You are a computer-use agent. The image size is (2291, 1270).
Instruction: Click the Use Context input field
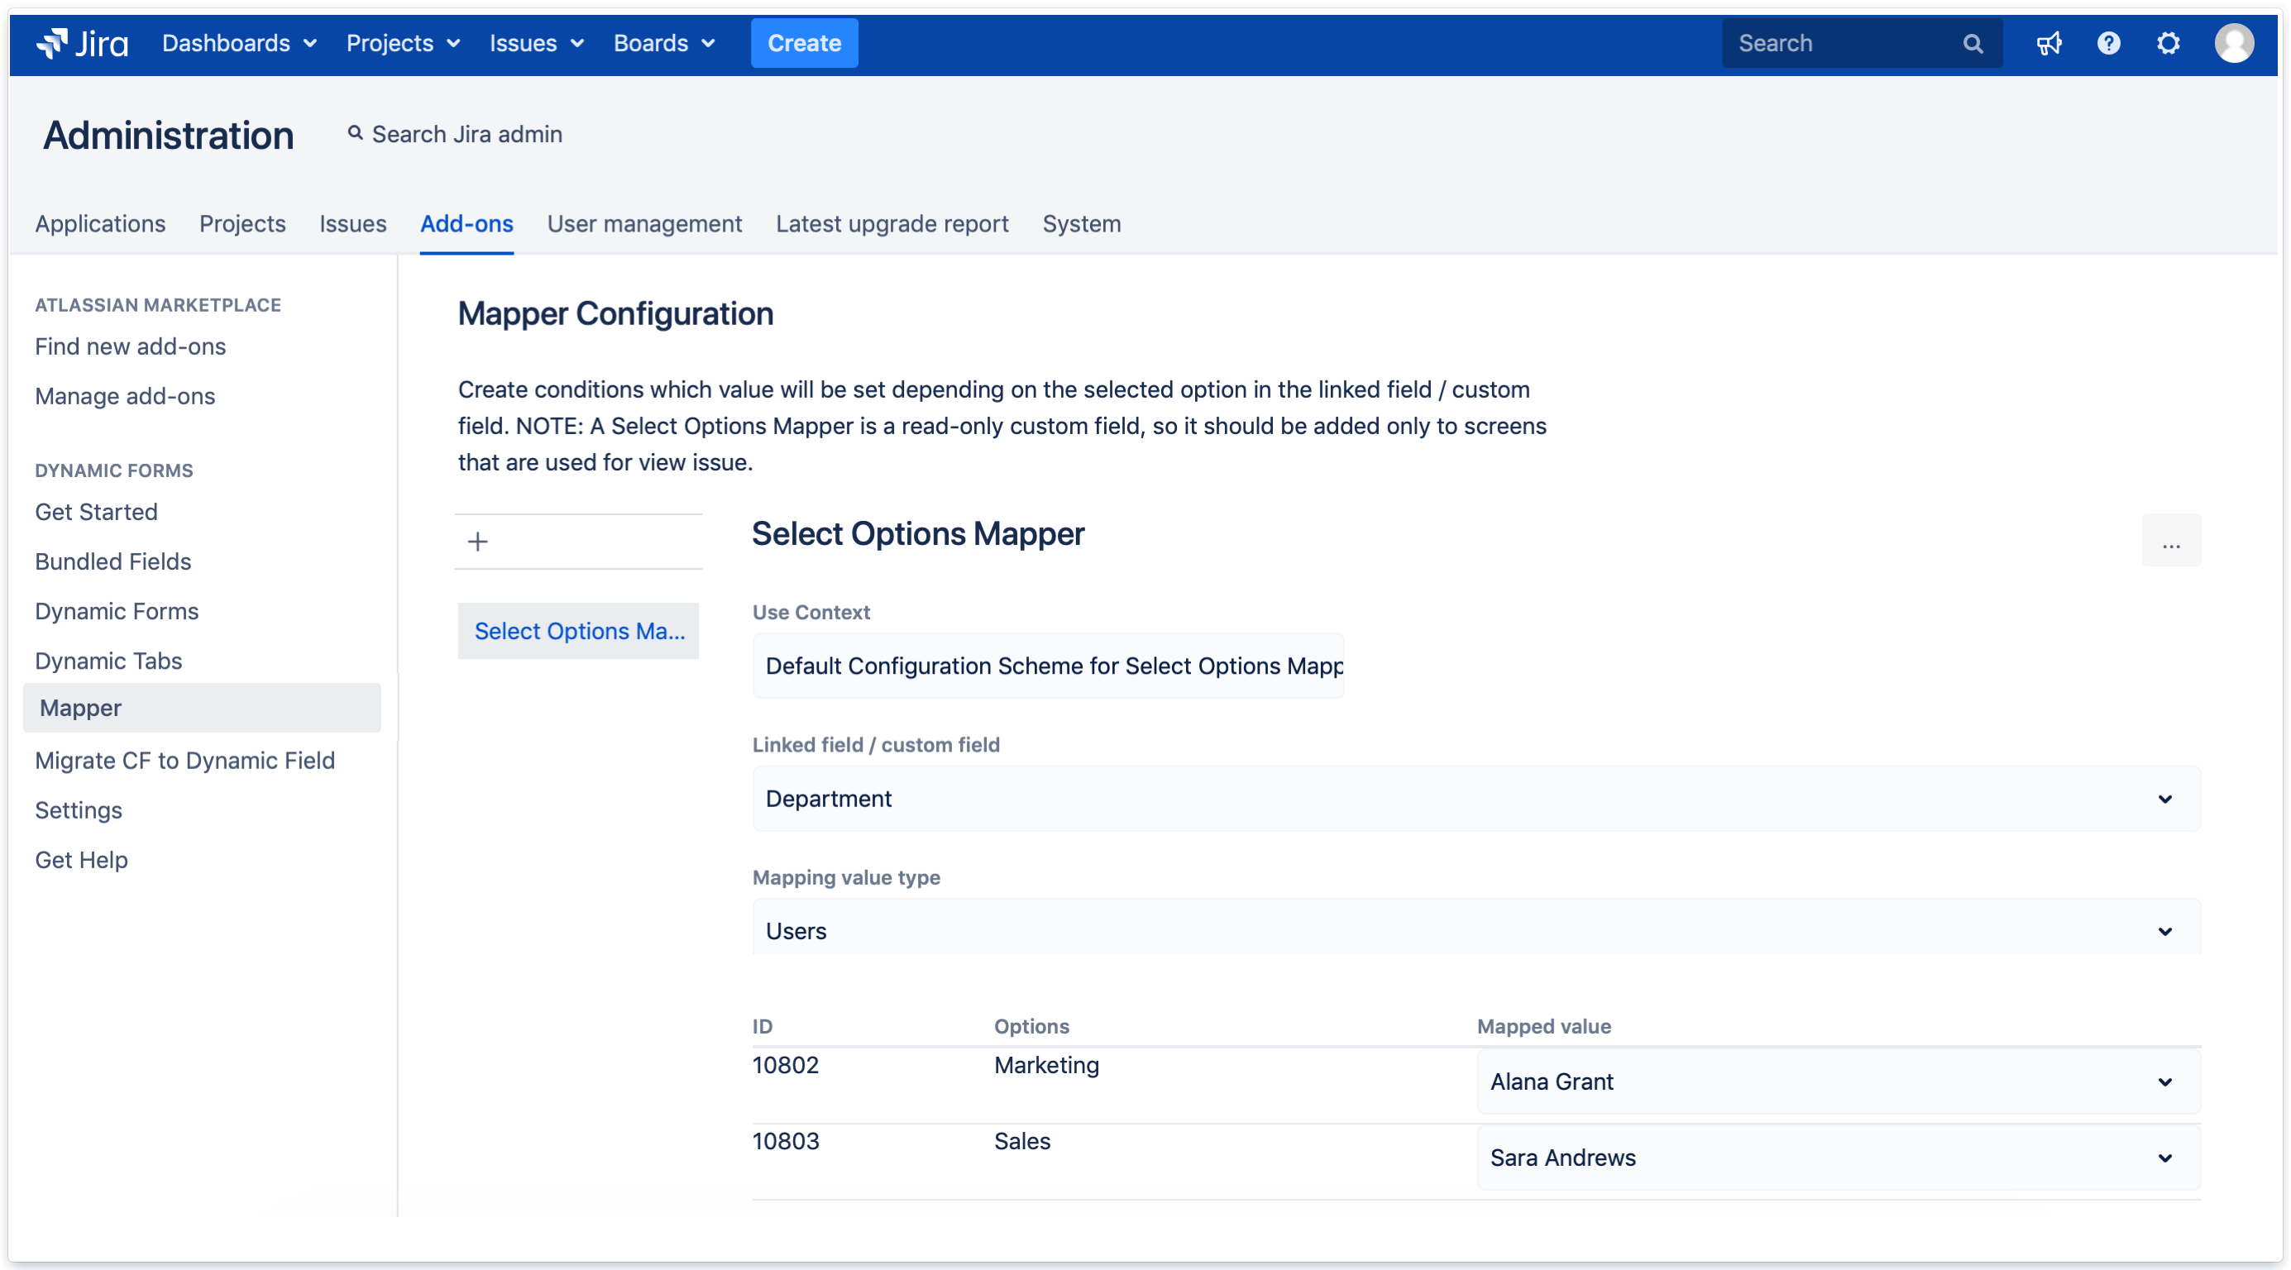pos(1047,666)
